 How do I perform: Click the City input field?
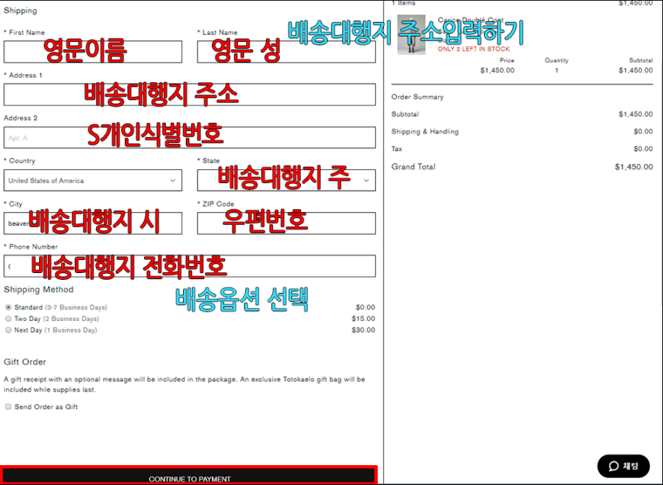tap(93, 223)
